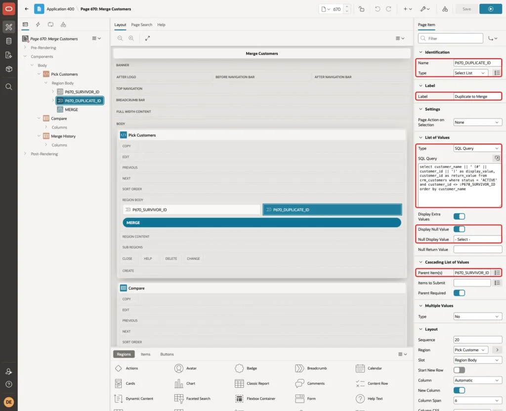This screenshot has height=411, width=506.
Task: Toggle Parent Required switch
Action: (459, 293)
